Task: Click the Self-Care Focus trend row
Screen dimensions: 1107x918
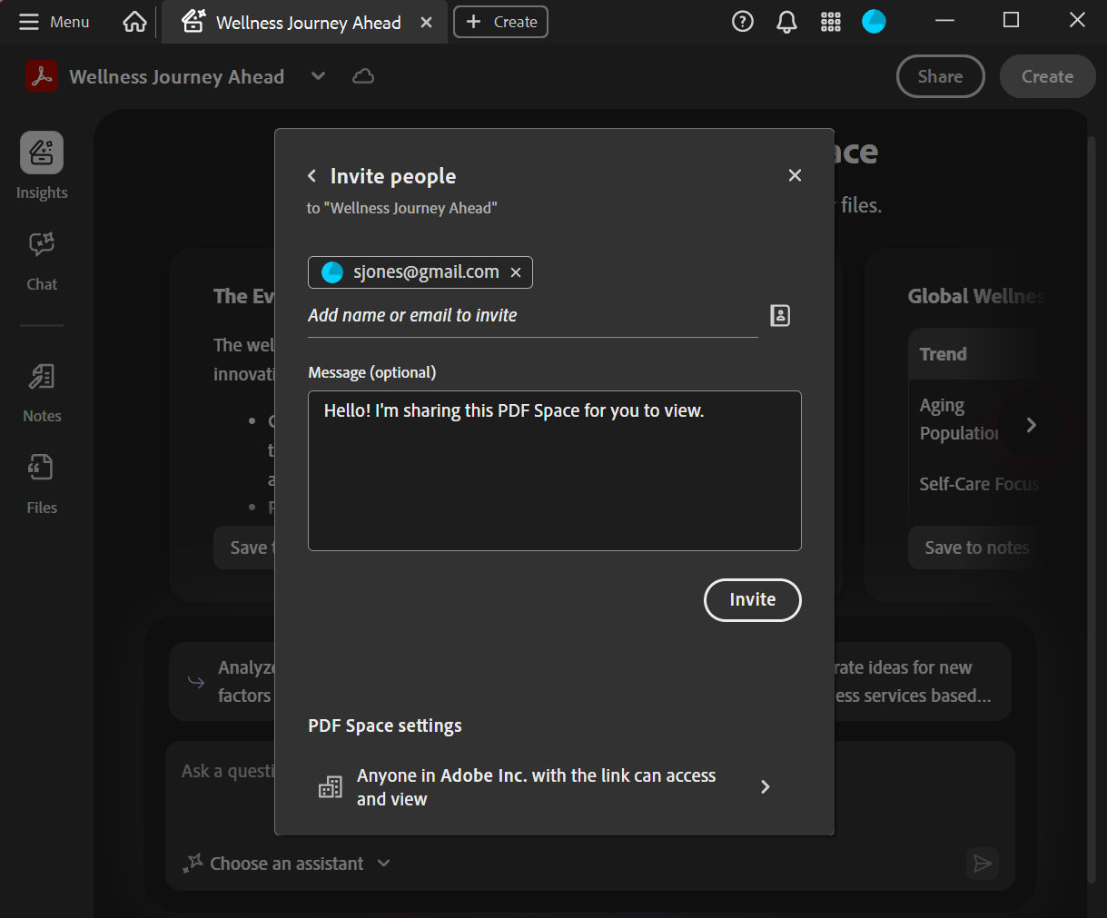Action: point(979,484)
